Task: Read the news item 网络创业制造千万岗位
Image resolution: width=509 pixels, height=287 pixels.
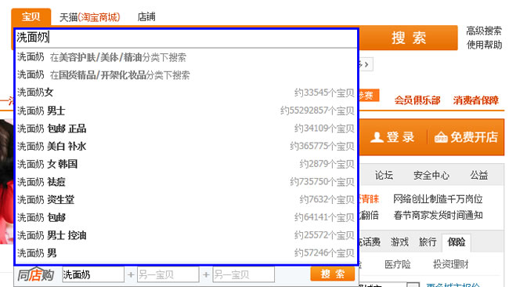Action: (438, 198)
